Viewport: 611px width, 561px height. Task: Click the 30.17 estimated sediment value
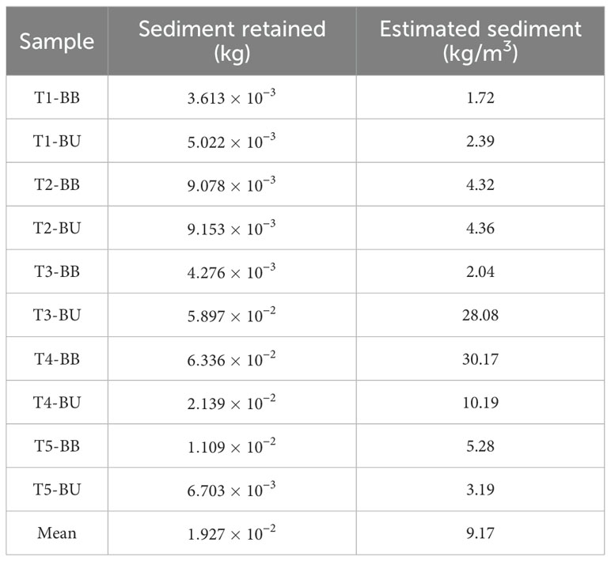(x=480, y=358)
